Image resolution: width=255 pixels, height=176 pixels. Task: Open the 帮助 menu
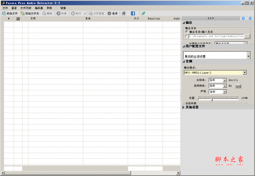(x=49, y=8)
